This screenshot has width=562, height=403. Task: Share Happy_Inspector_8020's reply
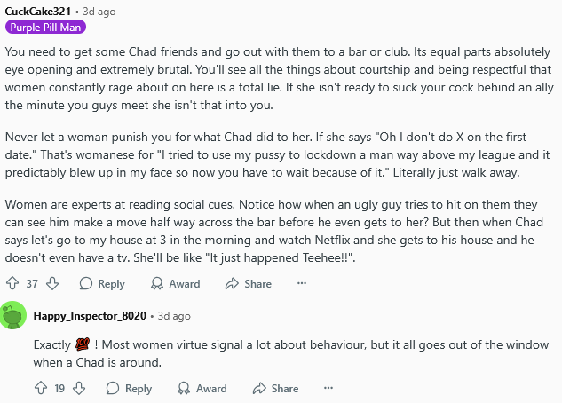click(276, 389)
